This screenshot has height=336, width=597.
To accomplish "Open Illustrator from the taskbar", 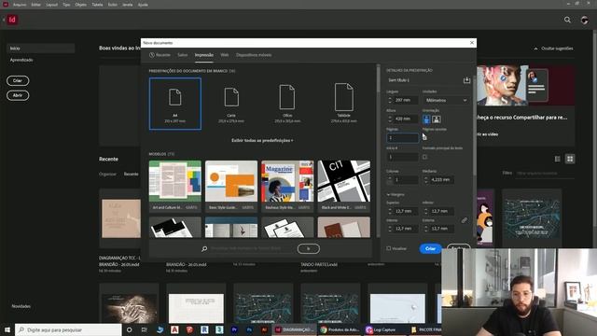I will (264, 329).
